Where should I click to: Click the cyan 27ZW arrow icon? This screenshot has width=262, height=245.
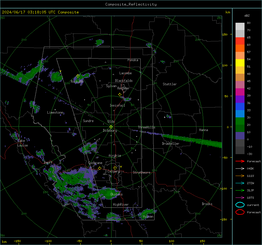click(x=240, y=183)
